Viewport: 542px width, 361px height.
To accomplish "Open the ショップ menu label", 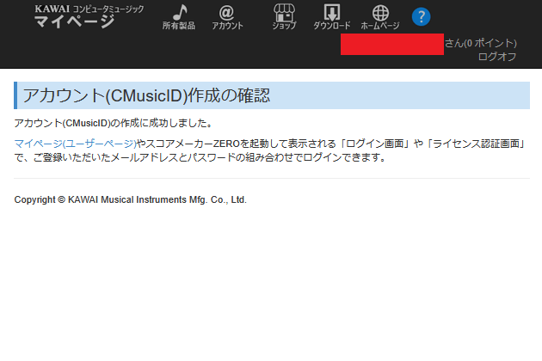I will (x=283, y=26).
